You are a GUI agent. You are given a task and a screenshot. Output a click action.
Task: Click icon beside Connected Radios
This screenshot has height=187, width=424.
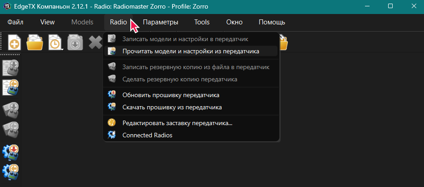point(112,135)
